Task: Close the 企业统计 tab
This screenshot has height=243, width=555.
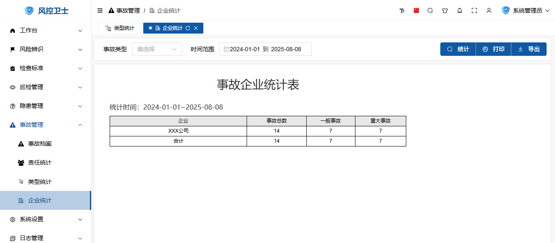Action: tap(196, 28)
